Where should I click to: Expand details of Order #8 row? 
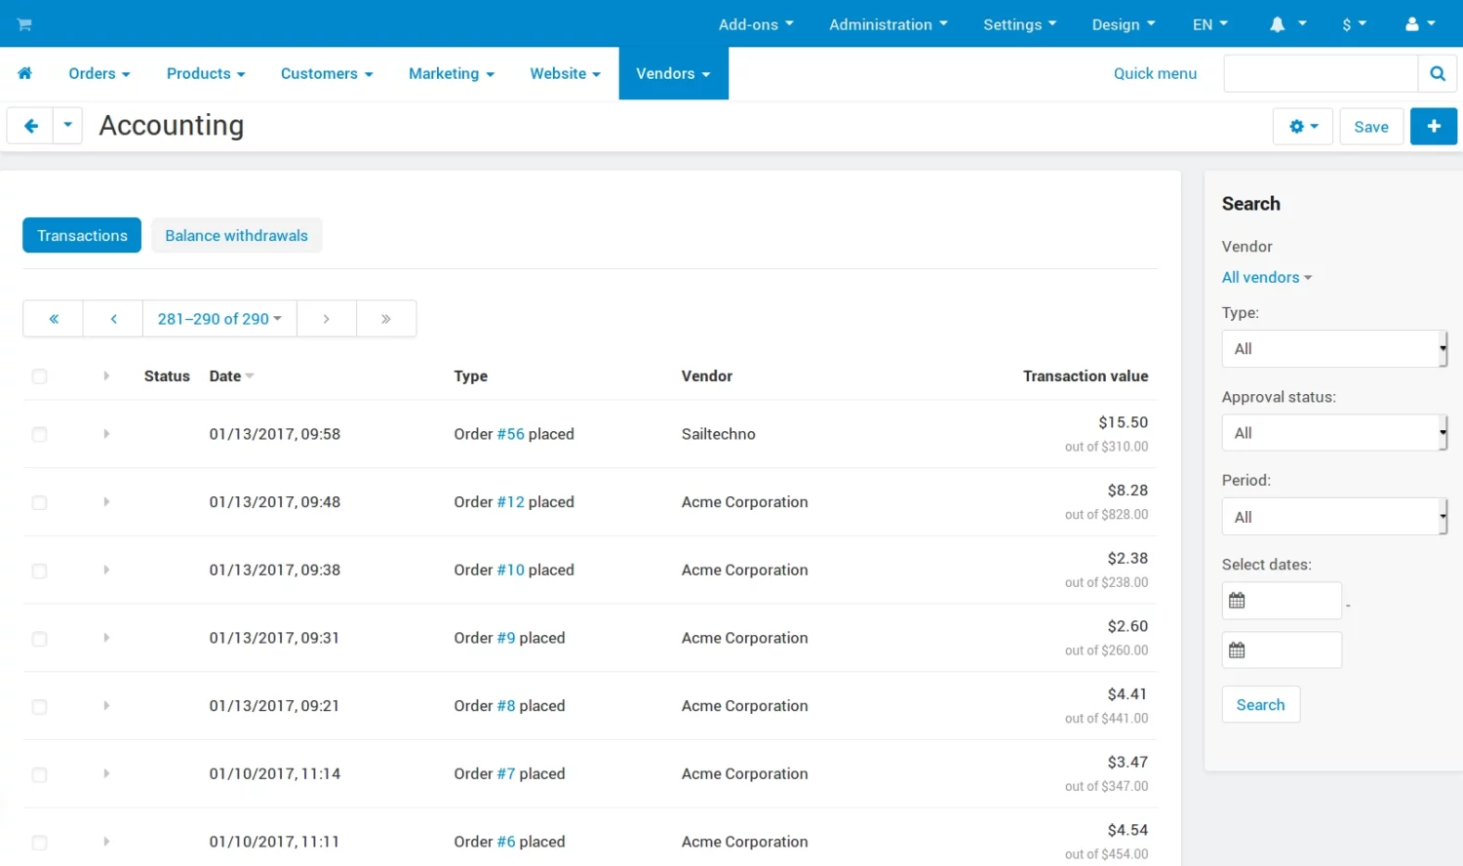click(x=106, y=705)
